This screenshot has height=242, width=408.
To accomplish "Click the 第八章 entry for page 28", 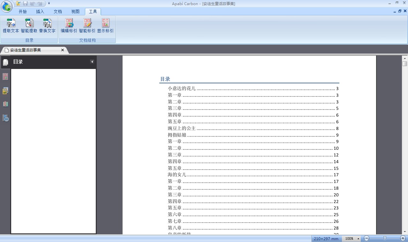I will coord(253,228).
